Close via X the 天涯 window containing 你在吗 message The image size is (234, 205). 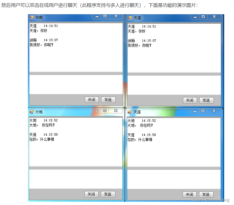[x=214, y=111]
